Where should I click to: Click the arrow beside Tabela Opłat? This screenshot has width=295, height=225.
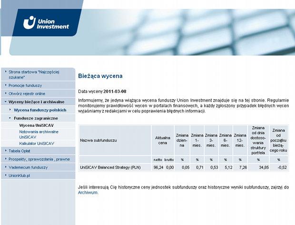[6, 150]
